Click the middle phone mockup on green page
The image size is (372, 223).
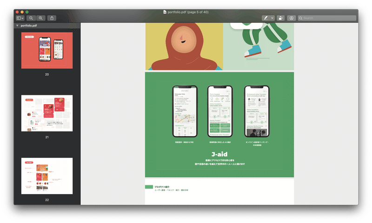coord(220,111)
